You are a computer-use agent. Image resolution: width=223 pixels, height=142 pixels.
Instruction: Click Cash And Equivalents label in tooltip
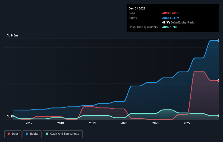(x=143, y=27)
